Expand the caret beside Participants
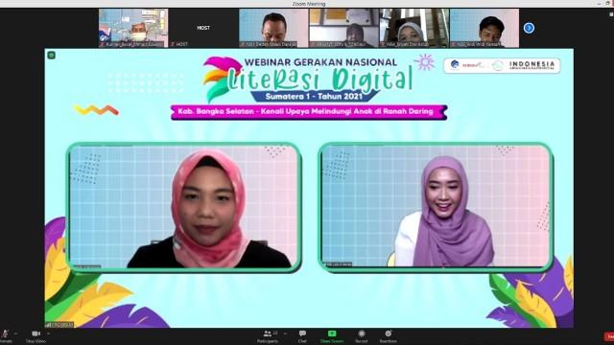 (286, 333)
